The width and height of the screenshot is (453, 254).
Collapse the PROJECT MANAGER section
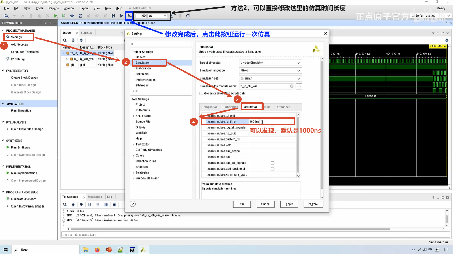click(x=3, y=30)
